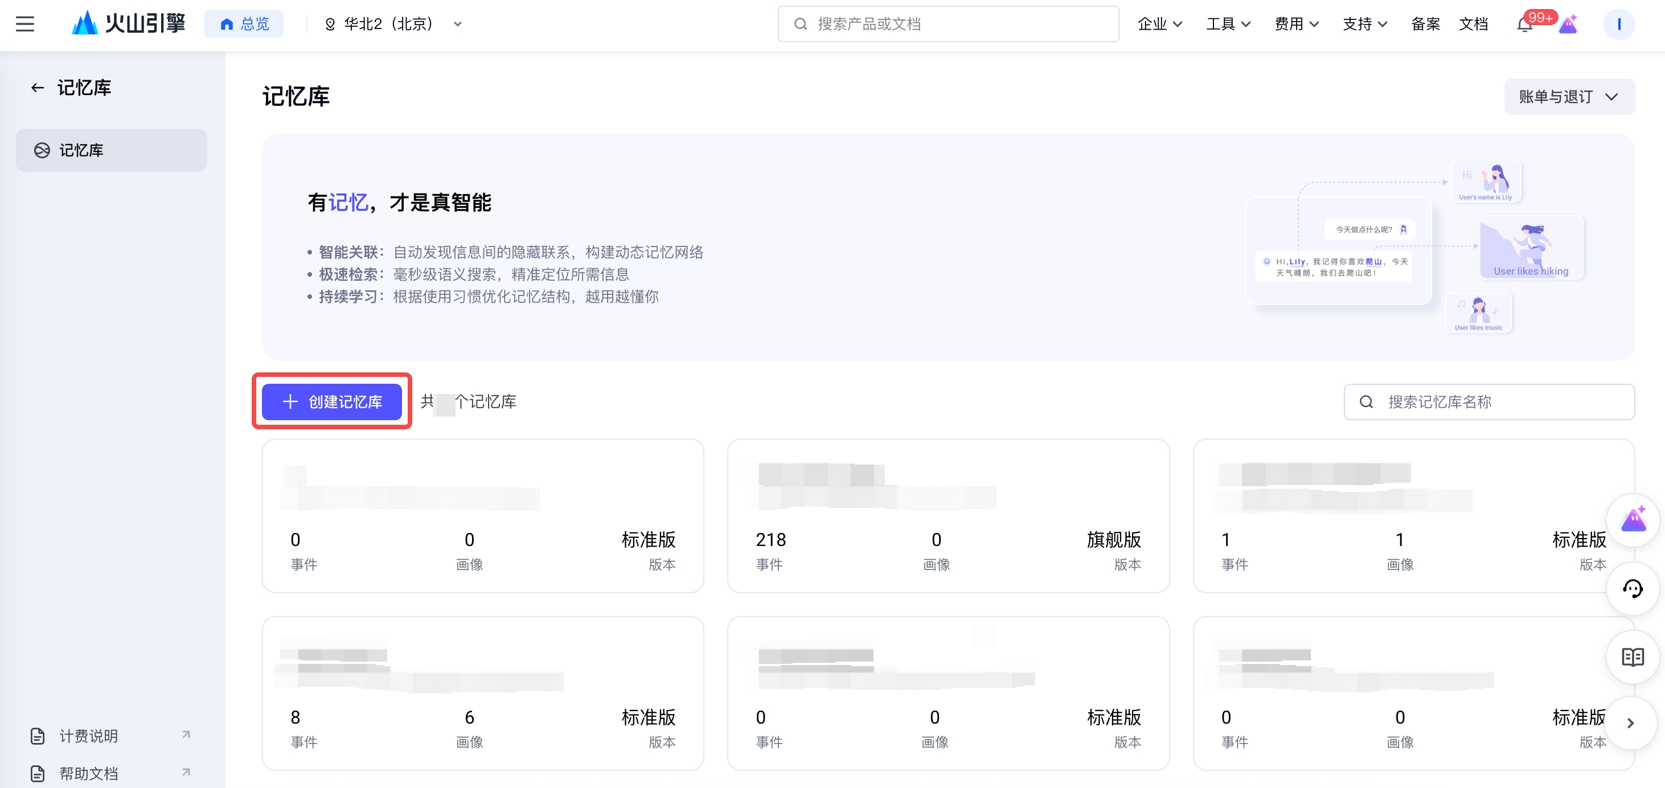Viewport: 1665px width, 788px height.
Task: Open the 计费说明 link
Action: 89,736
